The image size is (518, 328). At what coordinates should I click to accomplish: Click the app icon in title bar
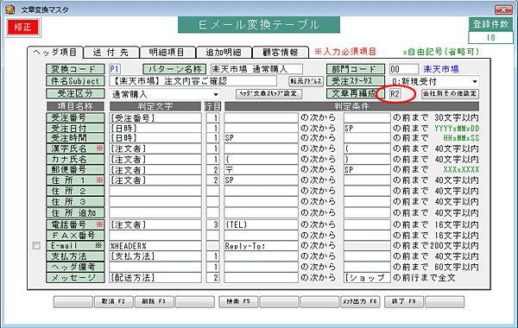tap(10, 9)
